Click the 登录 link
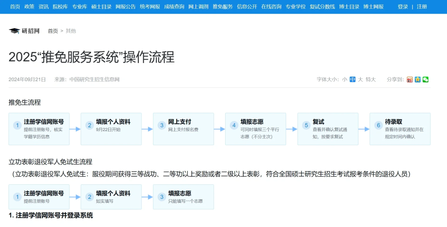Screen dimensions: 447x227 [x=403, y=7]
